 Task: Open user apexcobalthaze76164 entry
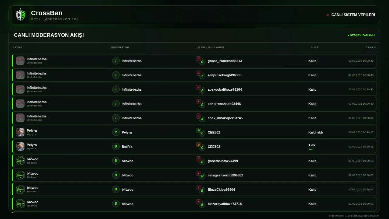pyautogui.click(x=225, y=89)
